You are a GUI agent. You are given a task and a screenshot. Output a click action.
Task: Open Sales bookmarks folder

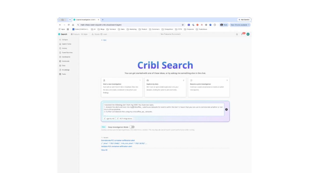tap(121, 29)
